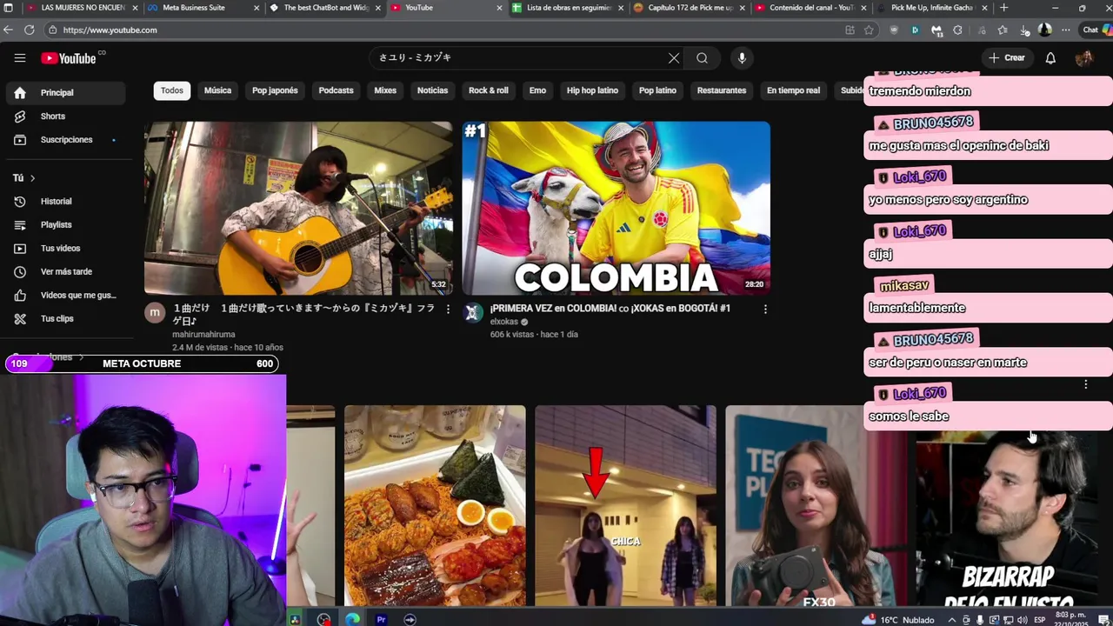Close the active YouTube browser tab
The width and height of the screenshot is (1113, 626).
point(499,8)
